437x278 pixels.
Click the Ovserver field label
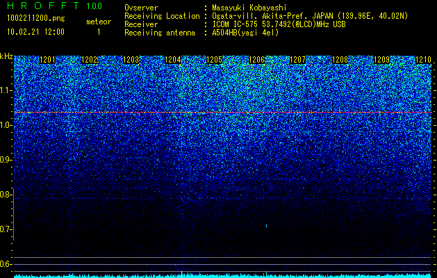(x=141, y=8)
